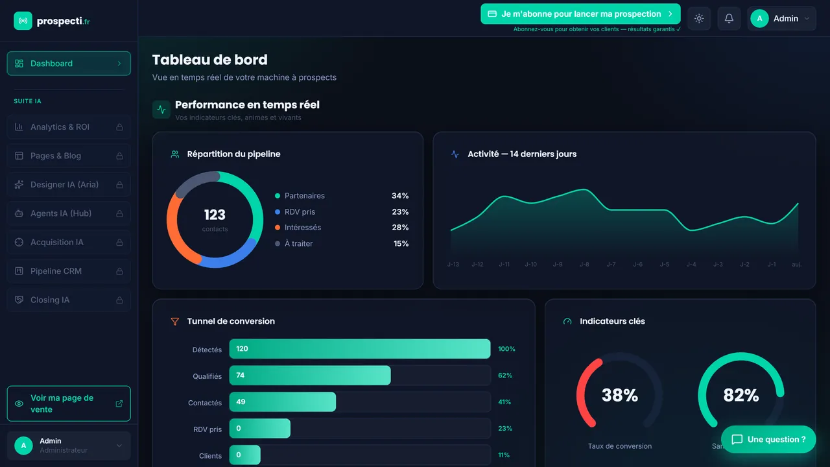This screenshot has height=467, width=830.
Task: Click the Contactés funnel bar showing 49
Action: pos(283,402)
